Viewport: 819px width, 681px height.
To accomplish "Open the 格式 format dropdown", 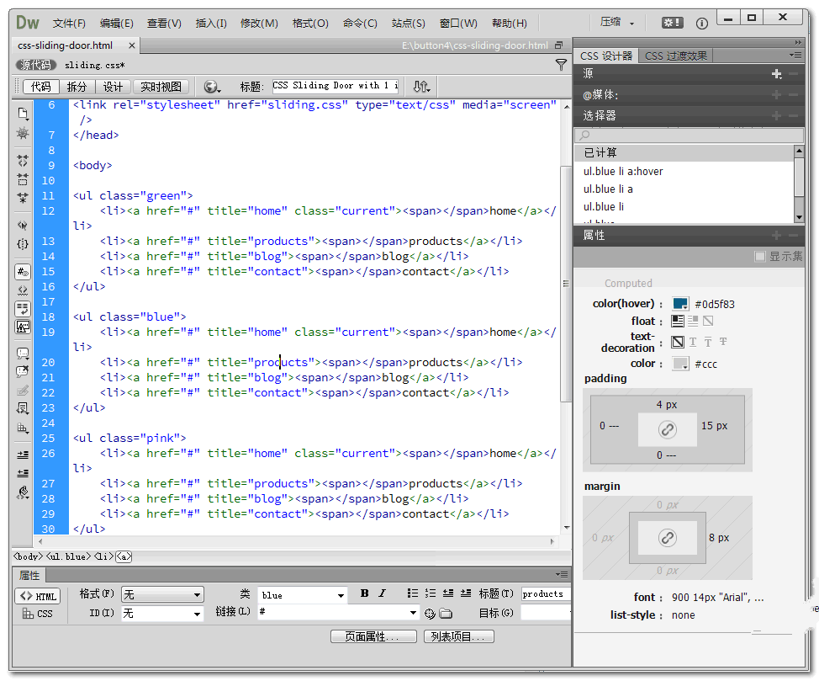I will click(x=162, y=594).
